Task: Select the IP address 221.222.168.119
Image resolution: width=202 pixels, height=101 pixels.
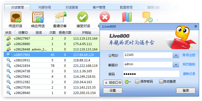Action: pyautogui.click(x=85, y=66)
